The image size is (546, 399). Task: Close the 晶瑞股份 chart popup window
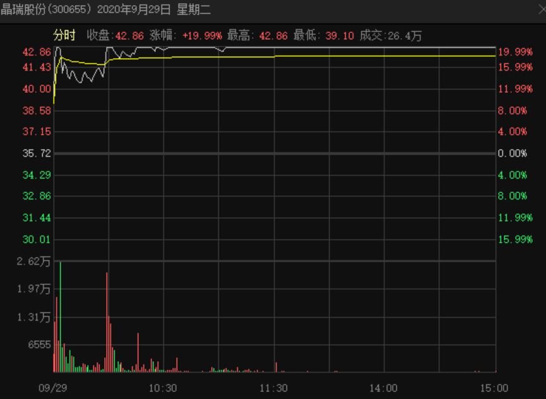[x=542, y=9]
